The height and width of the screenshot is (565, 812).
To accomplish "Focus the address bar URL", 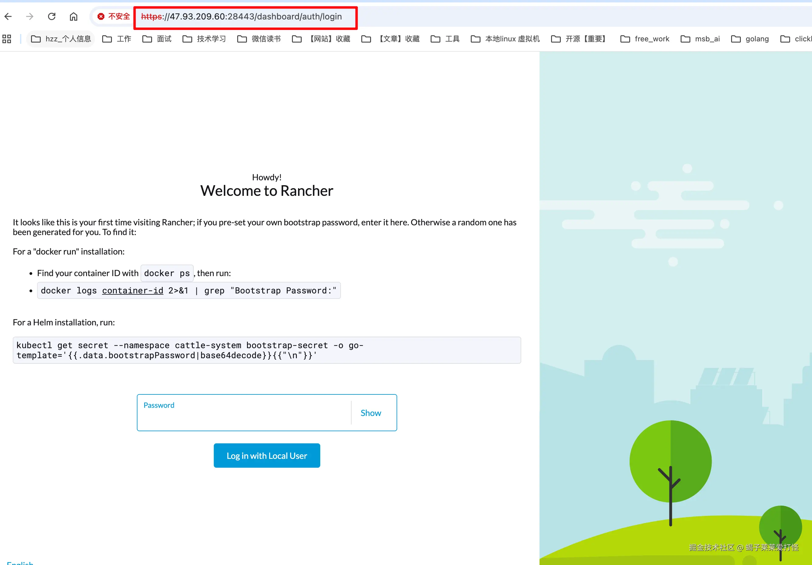I will (x=241, y=17).
